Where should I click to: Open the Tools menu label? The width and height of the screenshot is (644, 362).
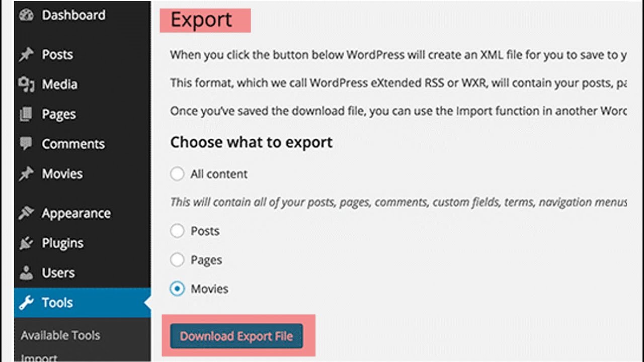coord(57,303)
